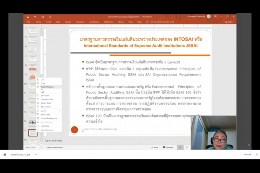Select the Paste keep-text-only icon
Image resolution: width=260 pixels, height=173 pixels.
42,91
